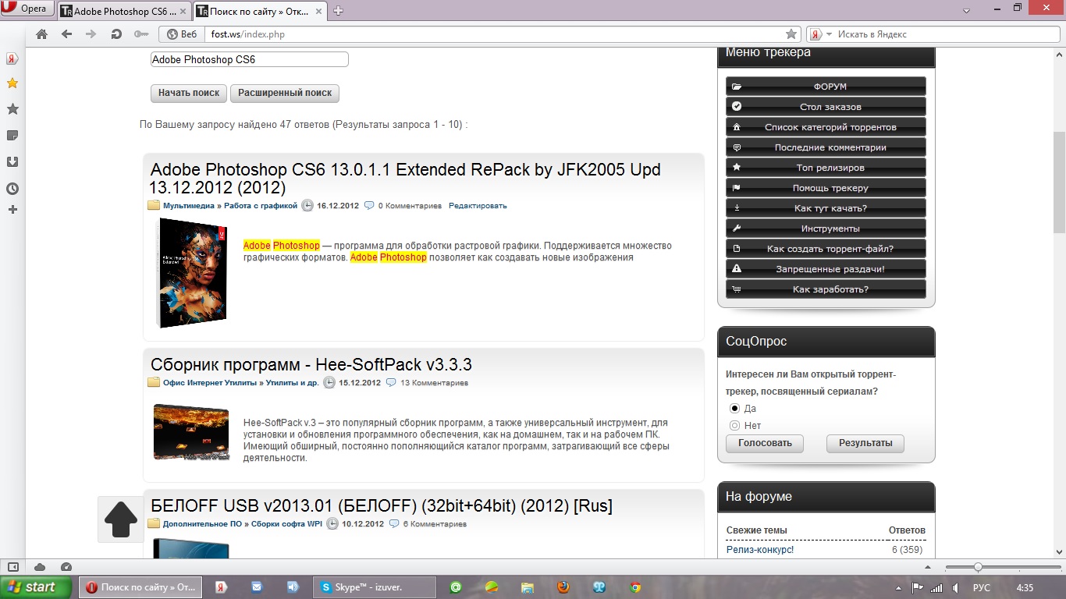The height and width of the screenshot is (599, 1066).
Task: Click the reload page icon
Action: (116, 34)
